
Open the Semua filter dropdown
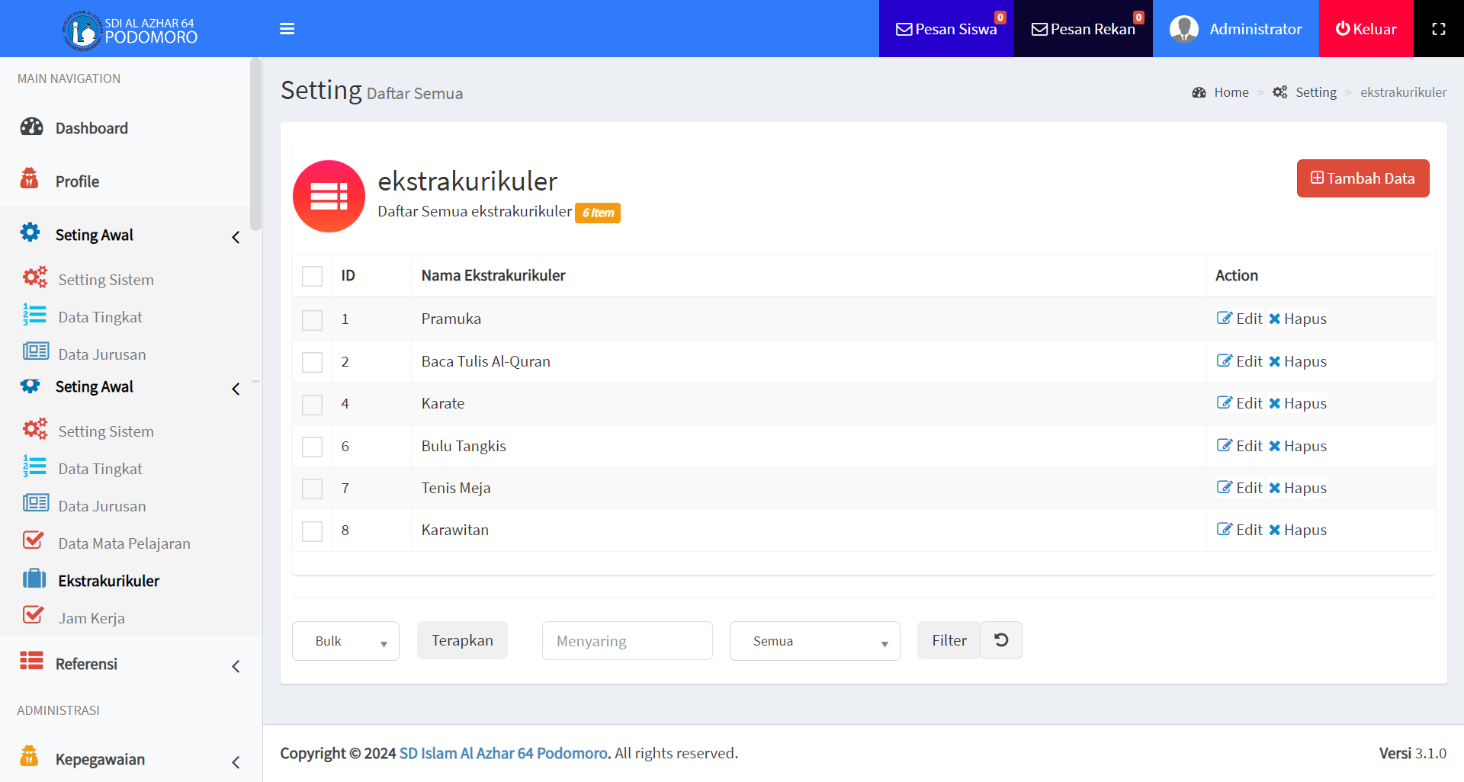(814, 641)
